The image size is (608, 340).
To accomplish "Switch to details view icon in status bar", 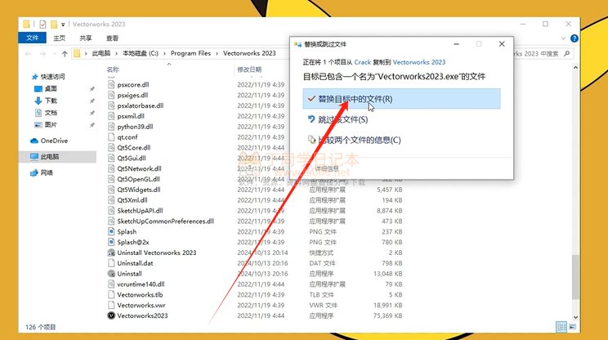I will point(561,327).
